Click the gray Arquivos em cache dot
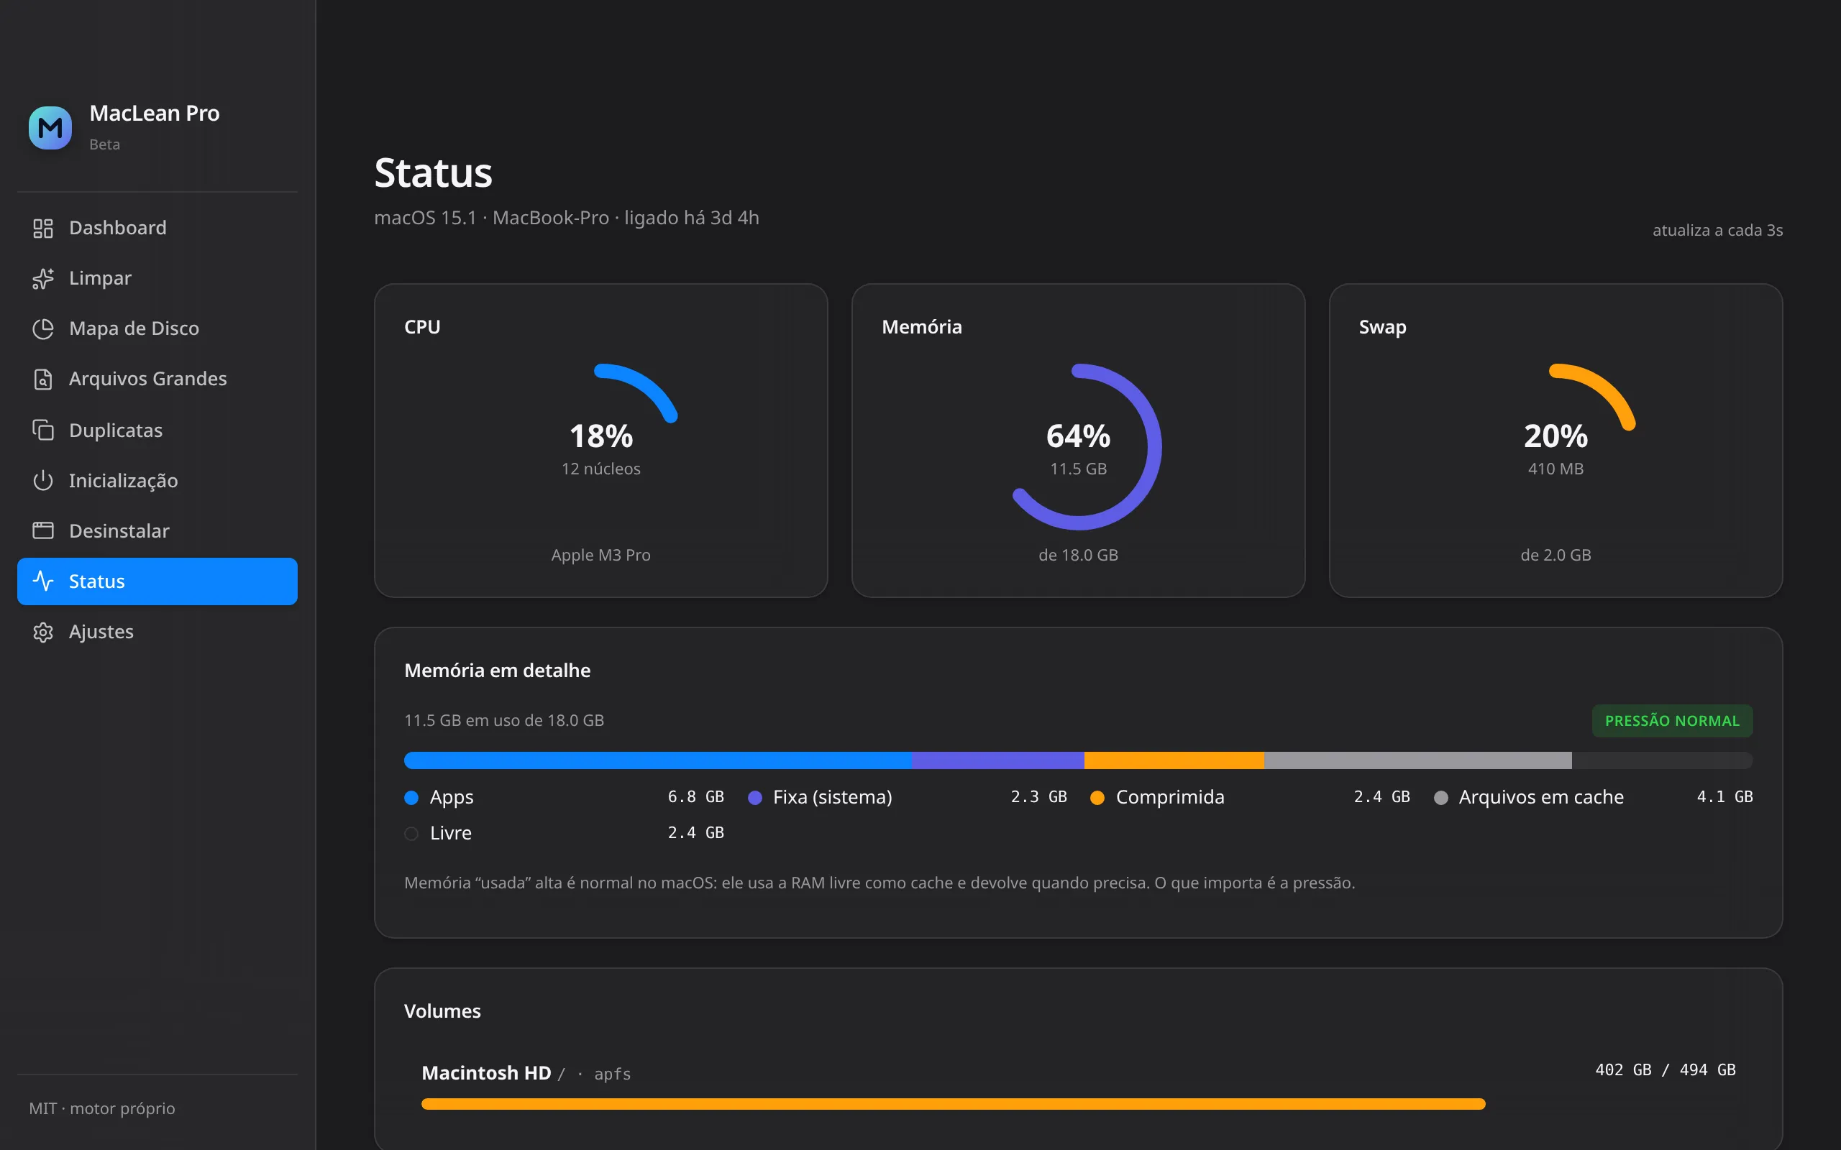 1440,797
